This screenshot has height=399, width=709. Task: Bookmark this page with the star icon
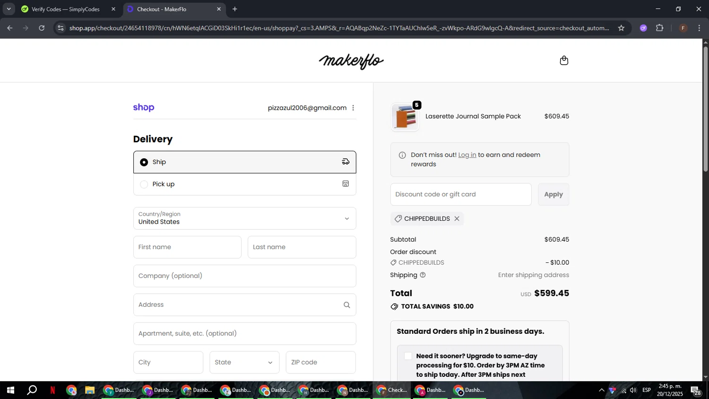click(621, 28)
